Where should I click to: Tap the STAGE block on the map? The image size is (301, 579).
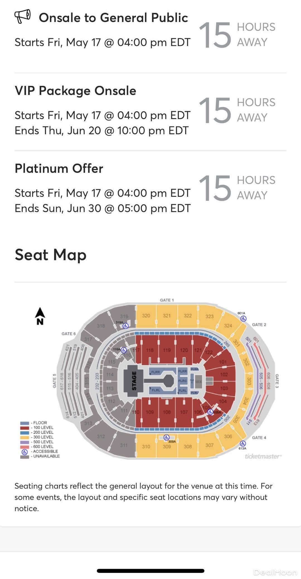134,381
